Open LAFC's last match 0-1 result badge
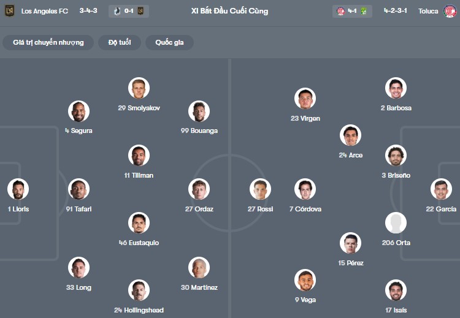Screen dimensions: 460x318 [x=128, y=11]
